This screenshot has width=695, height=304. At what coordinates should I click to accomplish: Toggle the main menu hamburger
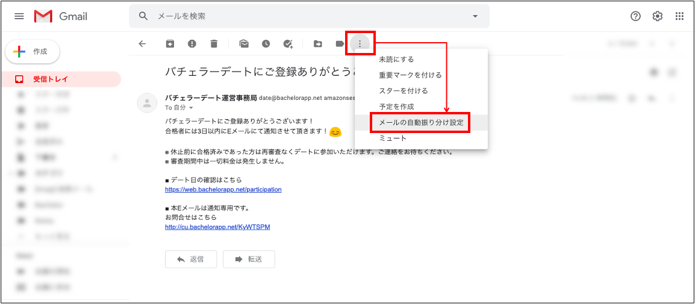[x=19, y=16]
